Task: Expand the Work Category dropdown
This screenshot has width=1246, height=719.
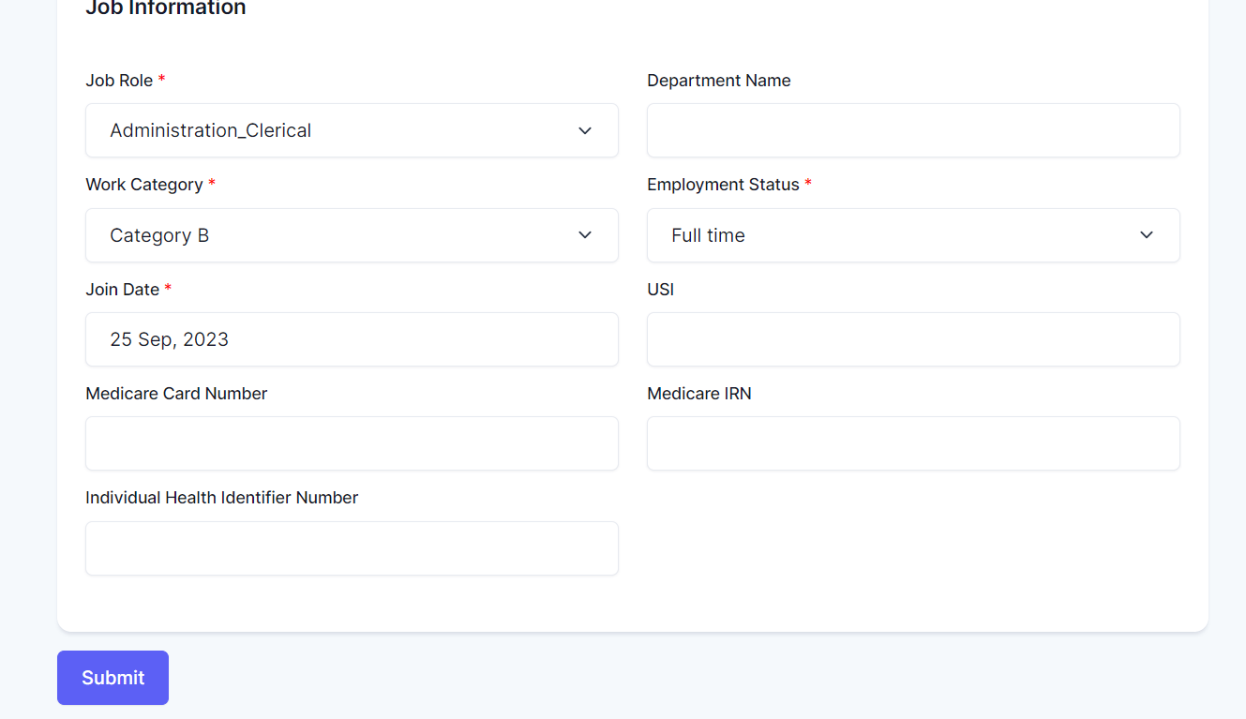Action: click(352, 235)
